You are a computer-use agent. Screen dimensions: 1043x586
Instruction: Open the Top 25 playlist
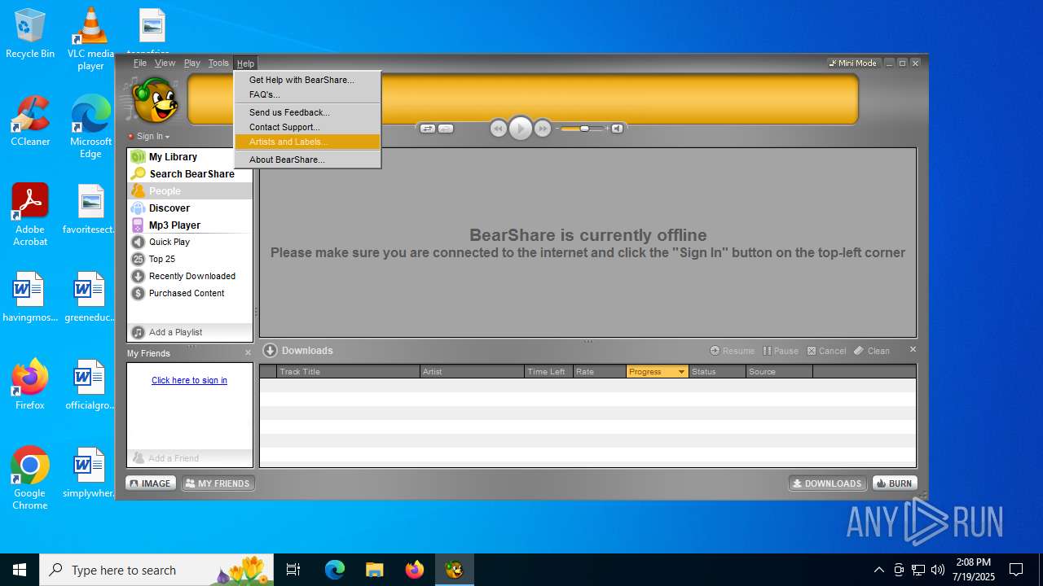pos(190,259)
